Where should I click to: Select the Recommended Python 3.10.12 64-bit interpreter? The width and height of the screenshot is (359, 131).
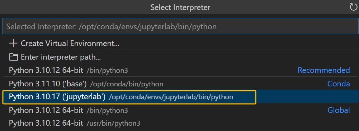tap(180, 70)
